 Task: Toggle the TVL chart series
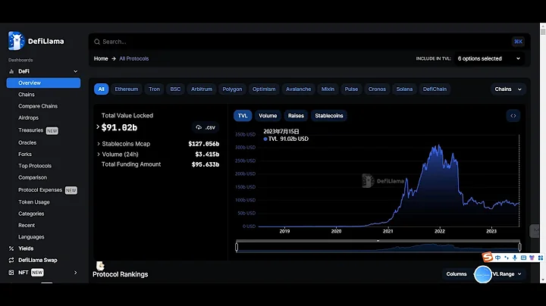(243, 116)
